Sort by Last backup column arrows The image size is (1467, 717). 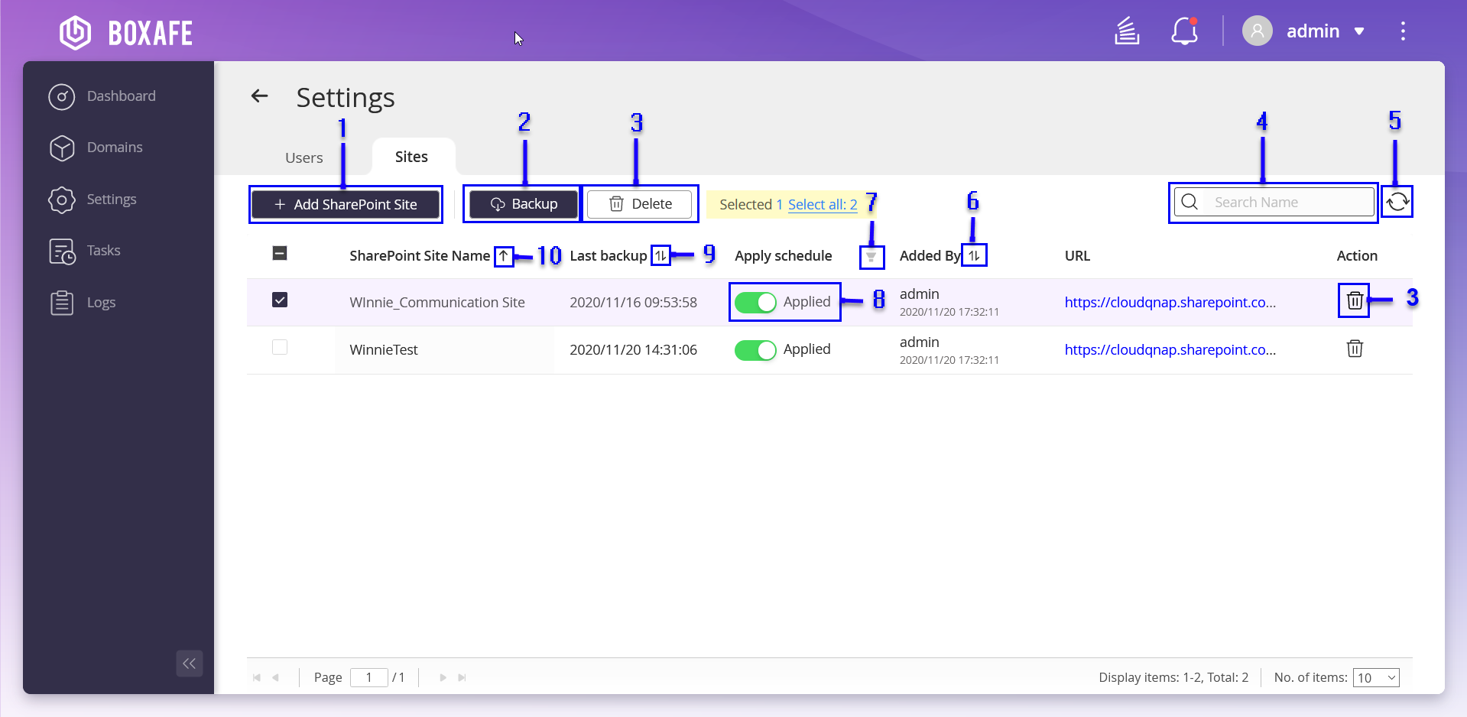point(660,256)
